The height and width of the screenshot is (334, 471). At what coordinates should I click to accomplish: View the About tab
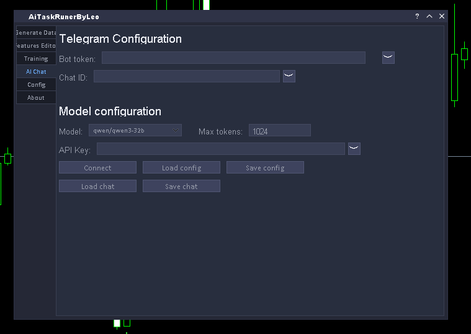36,98
